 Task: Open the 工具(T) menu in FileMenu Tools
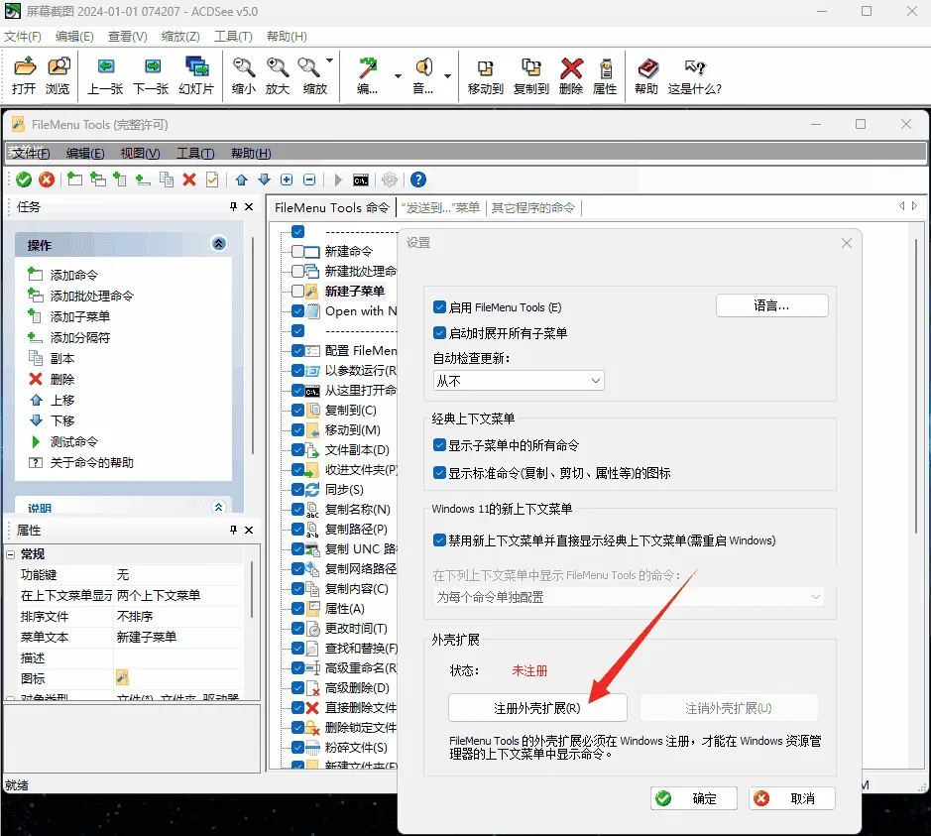pos(194,153)
